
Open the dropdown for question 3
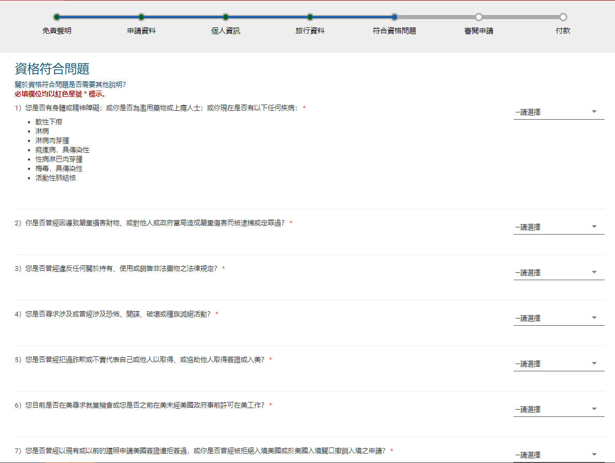coord(558,272)
